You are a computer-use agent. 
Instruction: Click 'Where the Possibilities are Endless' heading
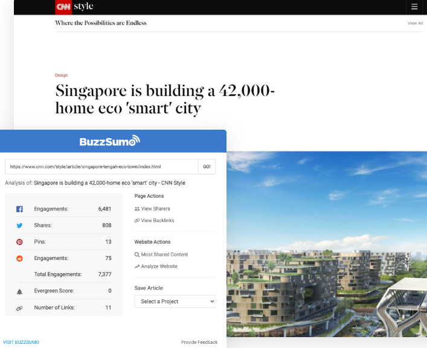pos(101,23)
